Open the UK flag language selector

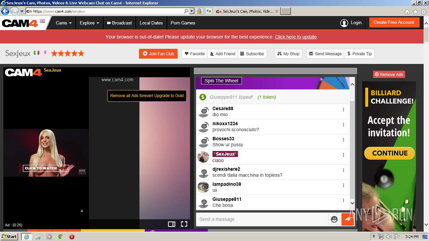(42, 21)
